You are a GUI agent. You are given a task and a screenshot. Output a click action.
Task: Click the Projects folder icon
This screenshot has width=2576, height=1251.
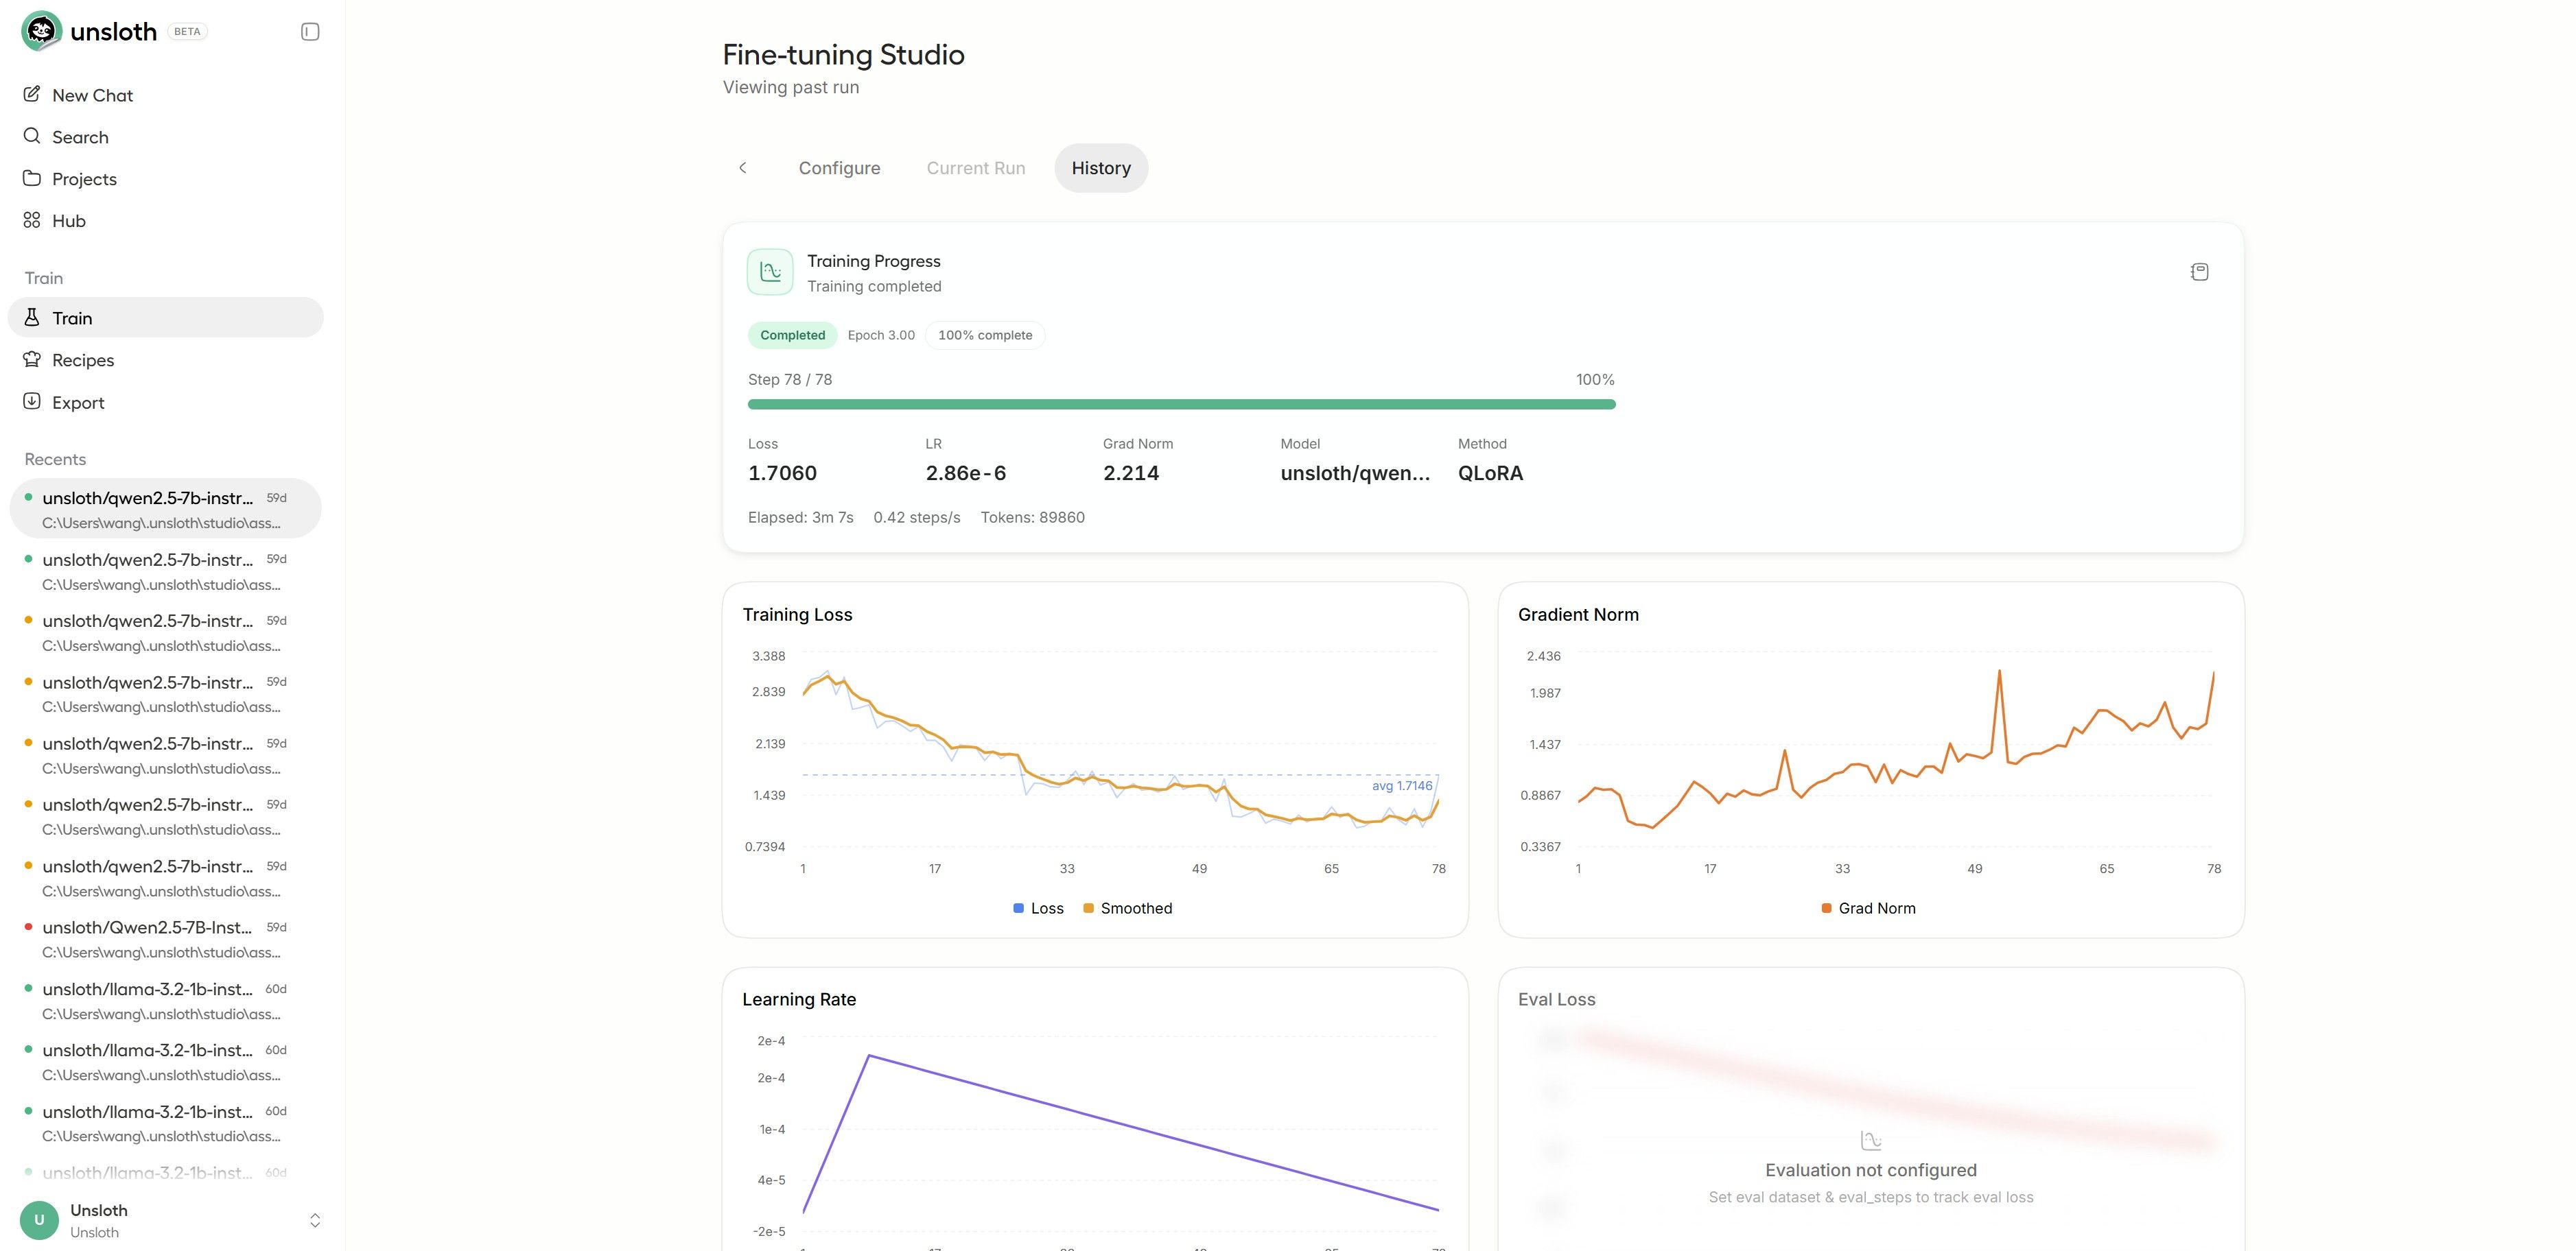pyautogui.click(x=32, y=178)
